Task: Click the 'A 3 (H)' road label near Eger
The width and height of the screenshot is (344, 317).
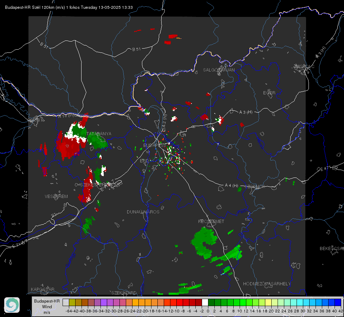Action: [246, 112]
